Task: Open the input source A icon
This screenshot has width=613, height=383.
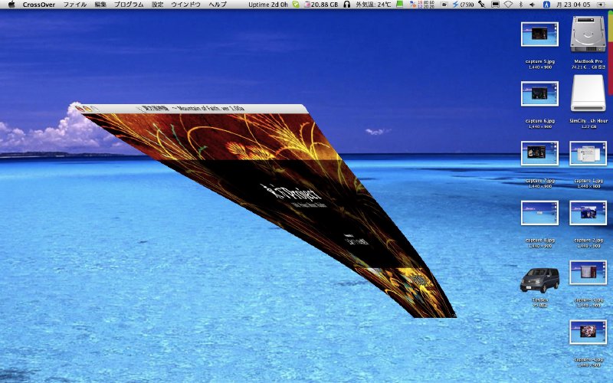Action: click(547, 5)
